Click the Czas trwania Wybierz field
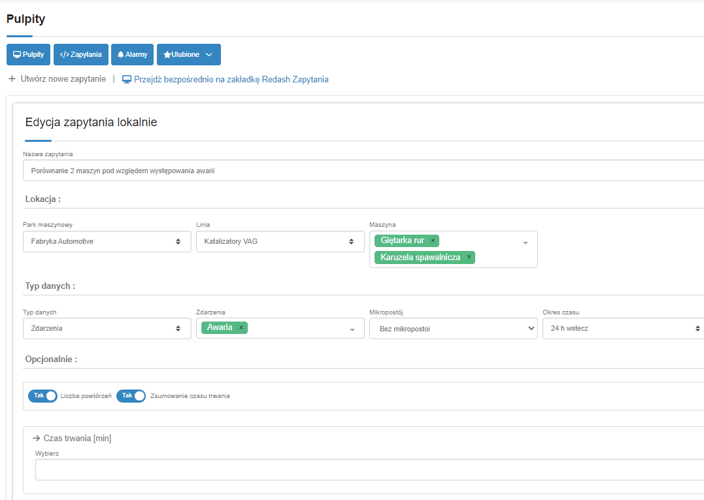 (x=369, y=469)
